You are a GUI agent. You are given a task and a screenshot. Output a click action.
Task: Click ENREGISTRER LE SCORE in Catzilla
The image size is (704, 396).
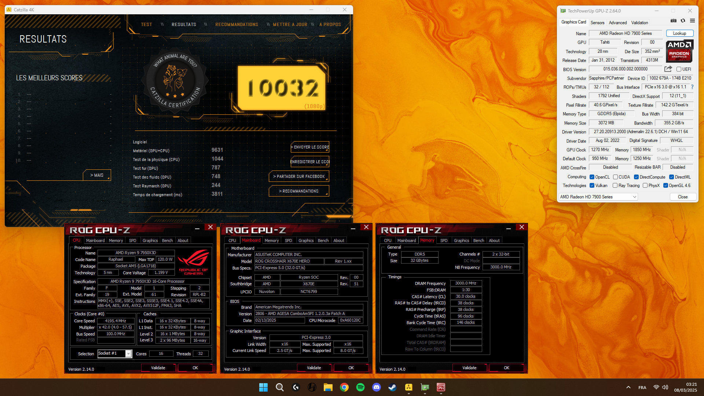click(310, 162)
